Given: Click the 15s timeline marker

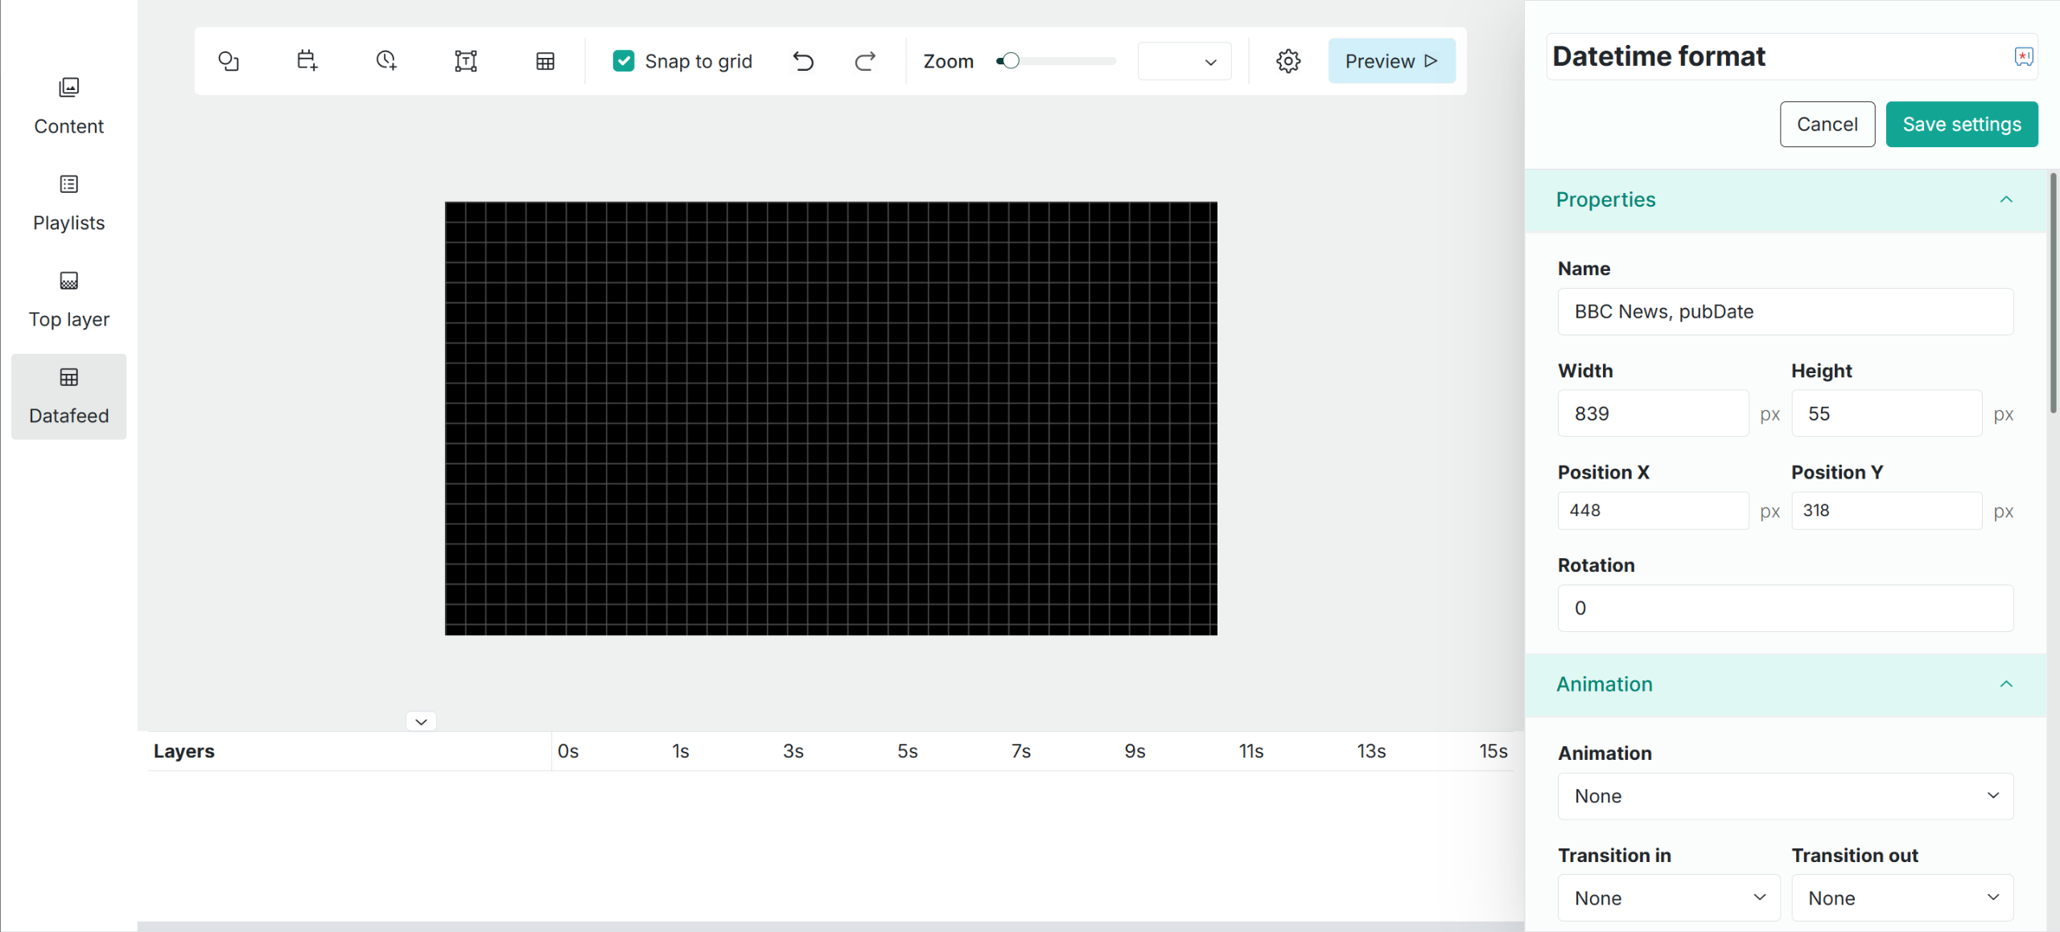Looking at the screenshot, I should 1493,751.
